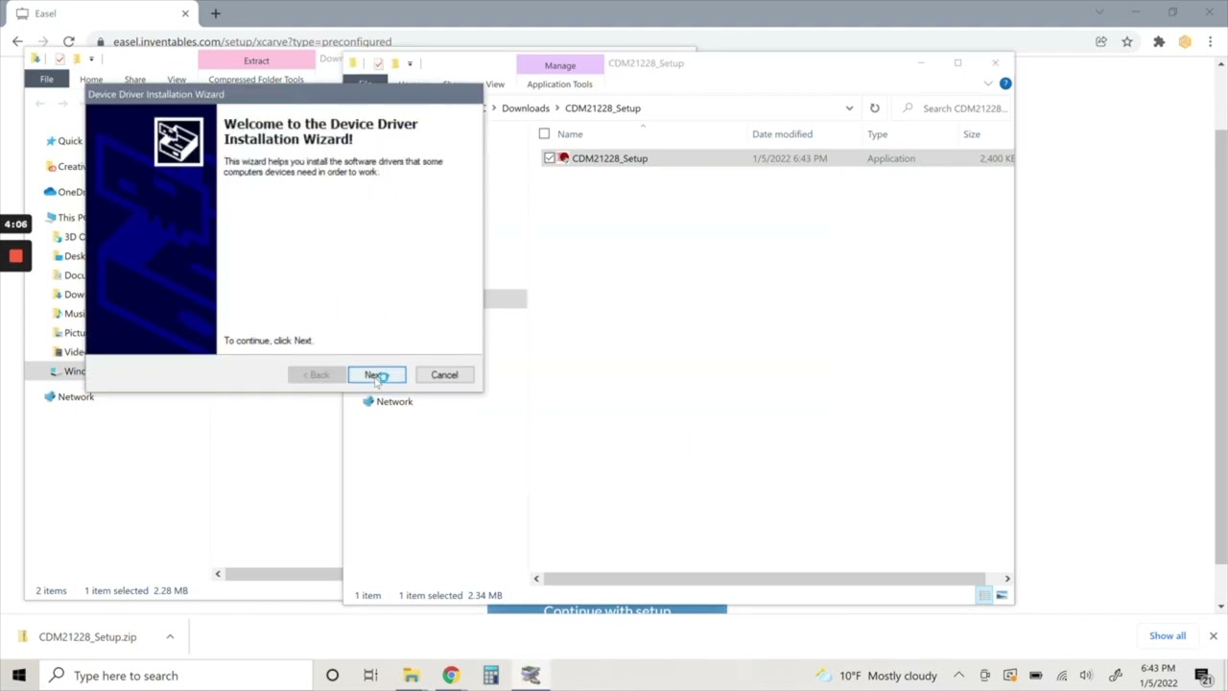This screenshot has width=1228, height=691.
Task: Expand the Explorer ribbon chevron
Action: pyautogui.click(x=988, y=83)
